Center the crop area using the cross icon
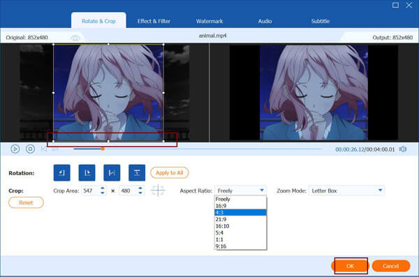This screenshot has height=277, width=419. [158, 190]
